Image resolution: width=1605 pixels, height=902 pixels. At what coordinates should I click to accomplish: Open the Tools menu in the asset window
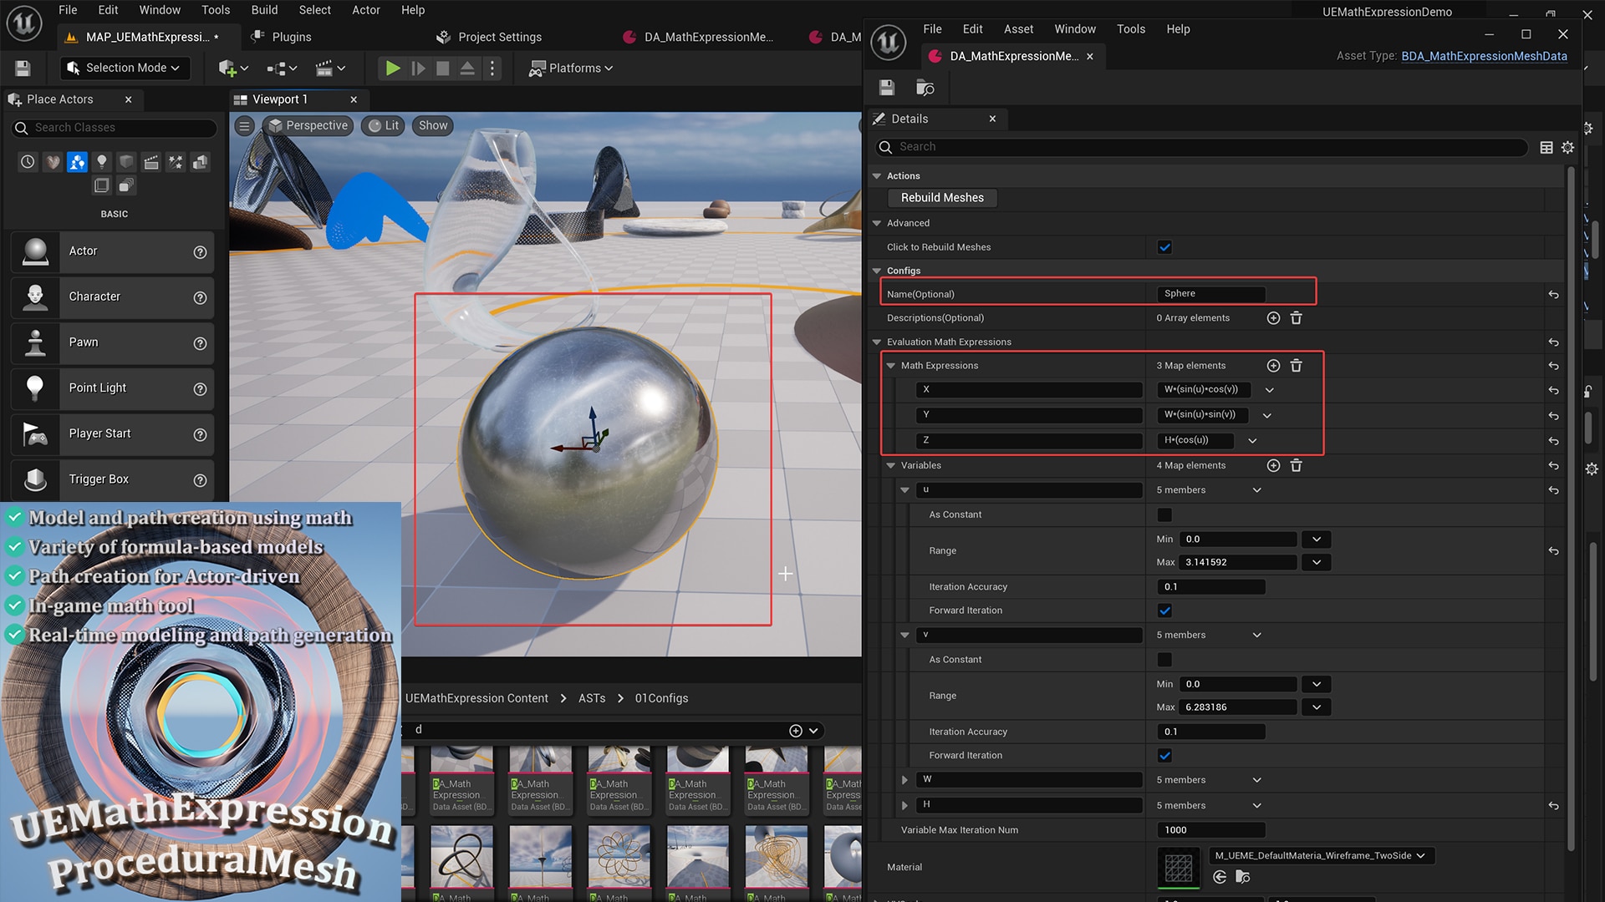point(1130,28)
